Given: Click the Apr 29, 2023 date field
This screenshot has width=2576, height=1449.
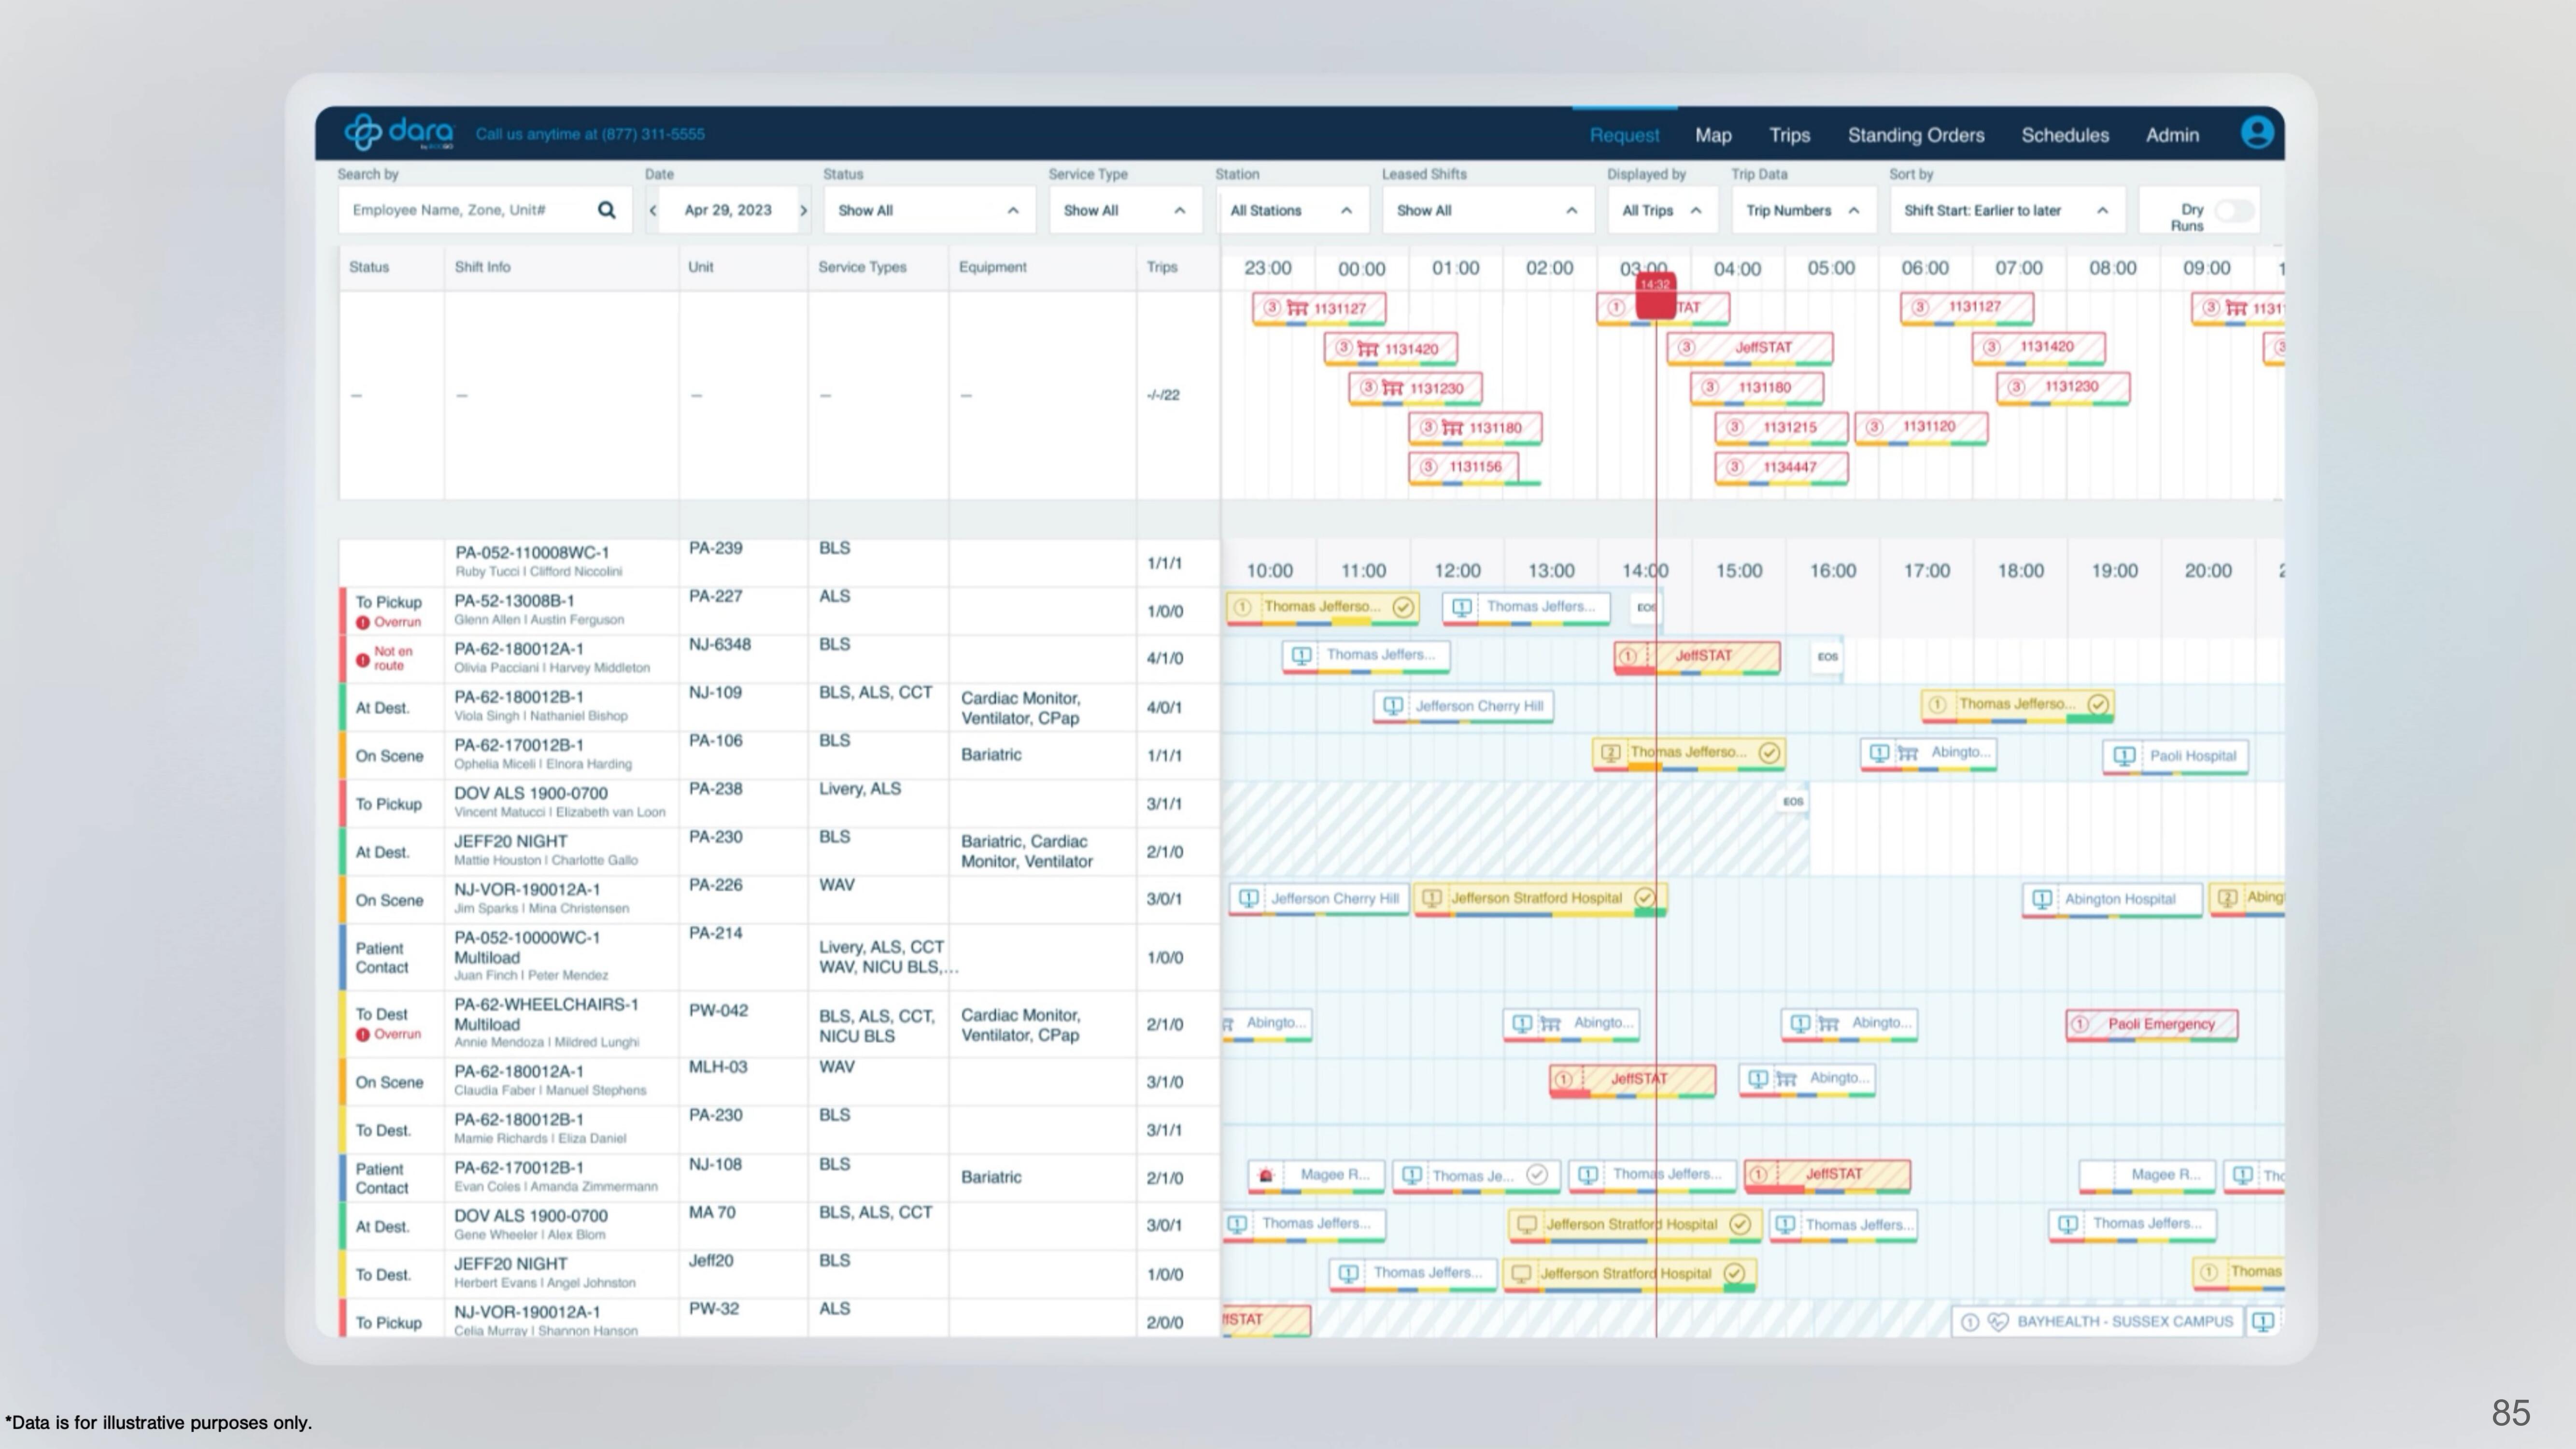Looking at the screenshot, I should coord(728,210).
